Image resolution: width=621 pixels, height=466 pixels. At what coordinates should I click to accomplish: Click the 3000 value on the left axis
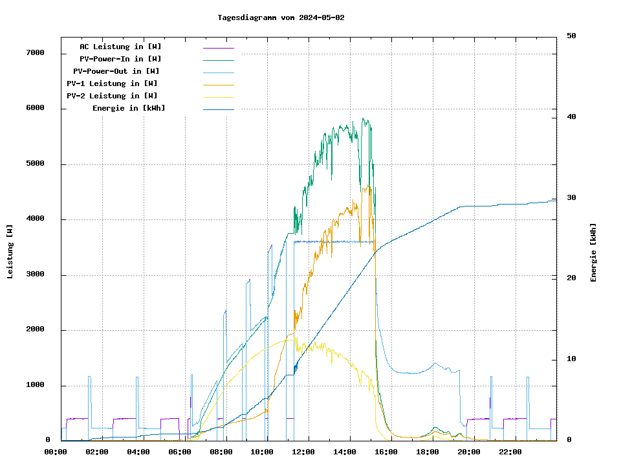35,274
